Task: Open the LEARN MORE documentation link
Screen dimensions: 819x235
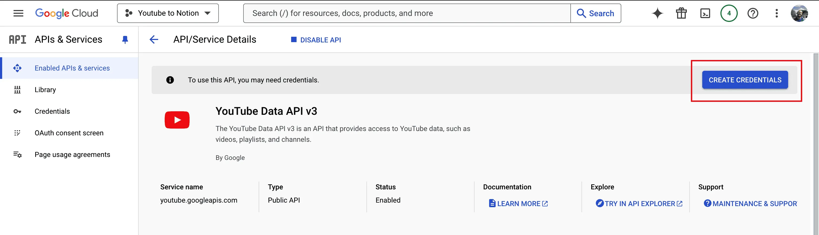Action: (x=519, y=204)
